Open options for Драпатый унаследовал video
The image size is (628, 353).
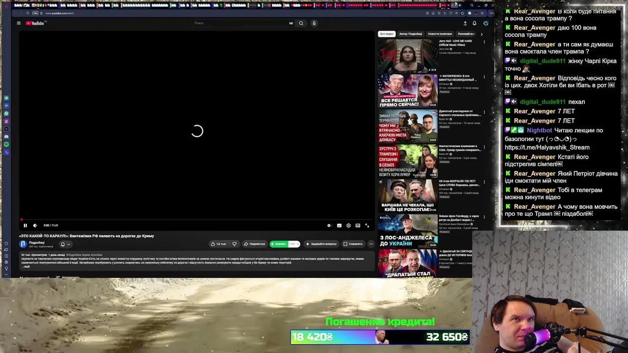point(484,112)
